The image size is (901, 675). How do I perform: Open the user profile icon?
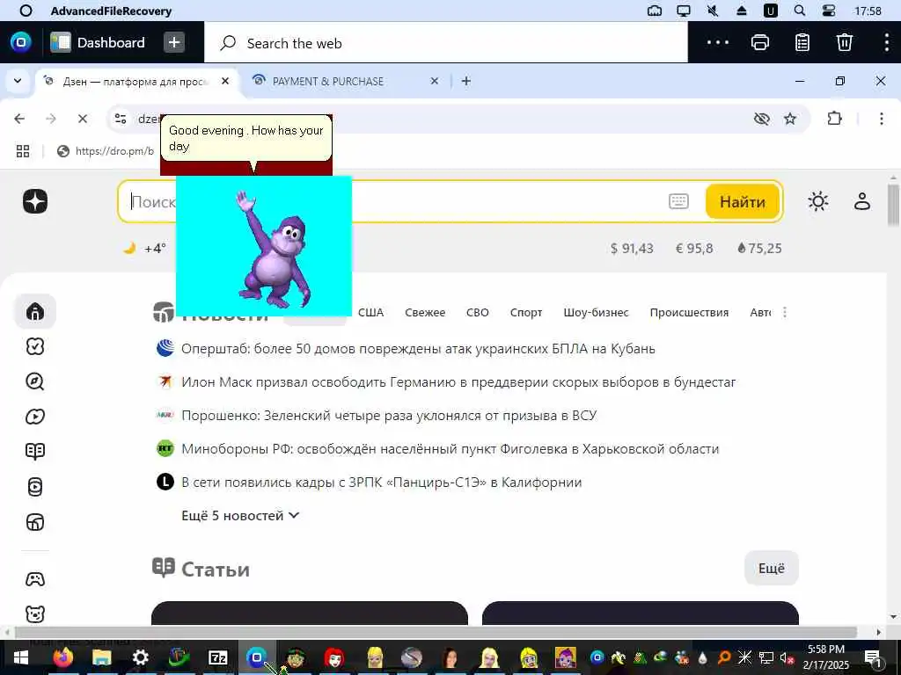pos(862,201)
